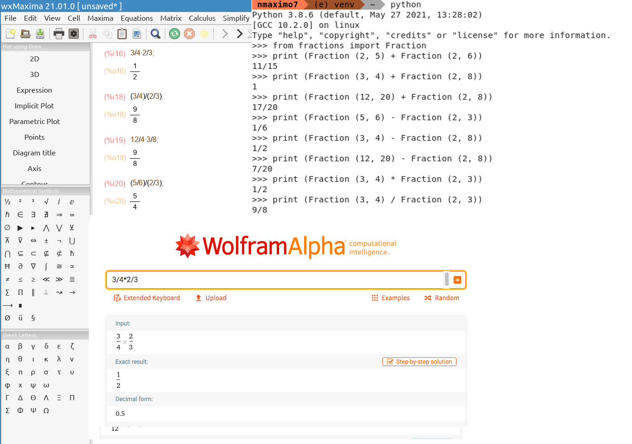Submit the query with the orange equals button
The width and height of the screenshot is (632, 444).
click(x=457, y=280)
